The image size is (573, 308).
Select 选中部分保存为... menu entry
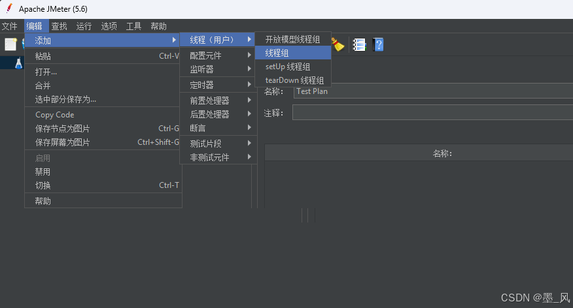[103, 99]
